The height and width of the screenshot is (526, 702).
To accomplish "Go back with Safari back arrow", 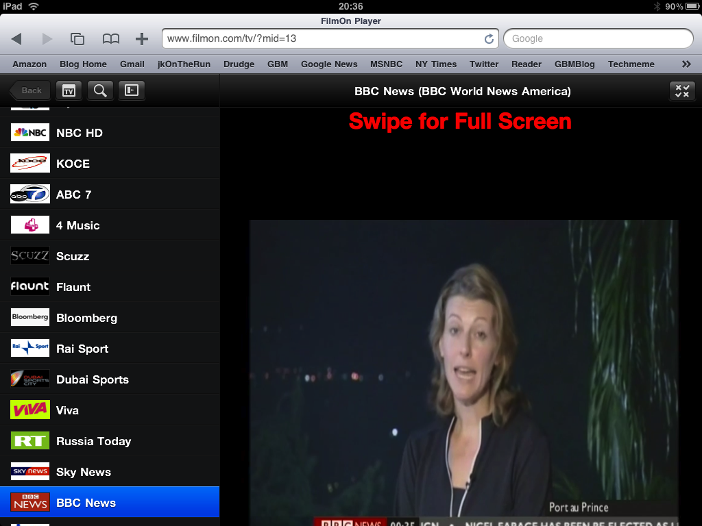I will pyautogui.click(x=16, y=39).
